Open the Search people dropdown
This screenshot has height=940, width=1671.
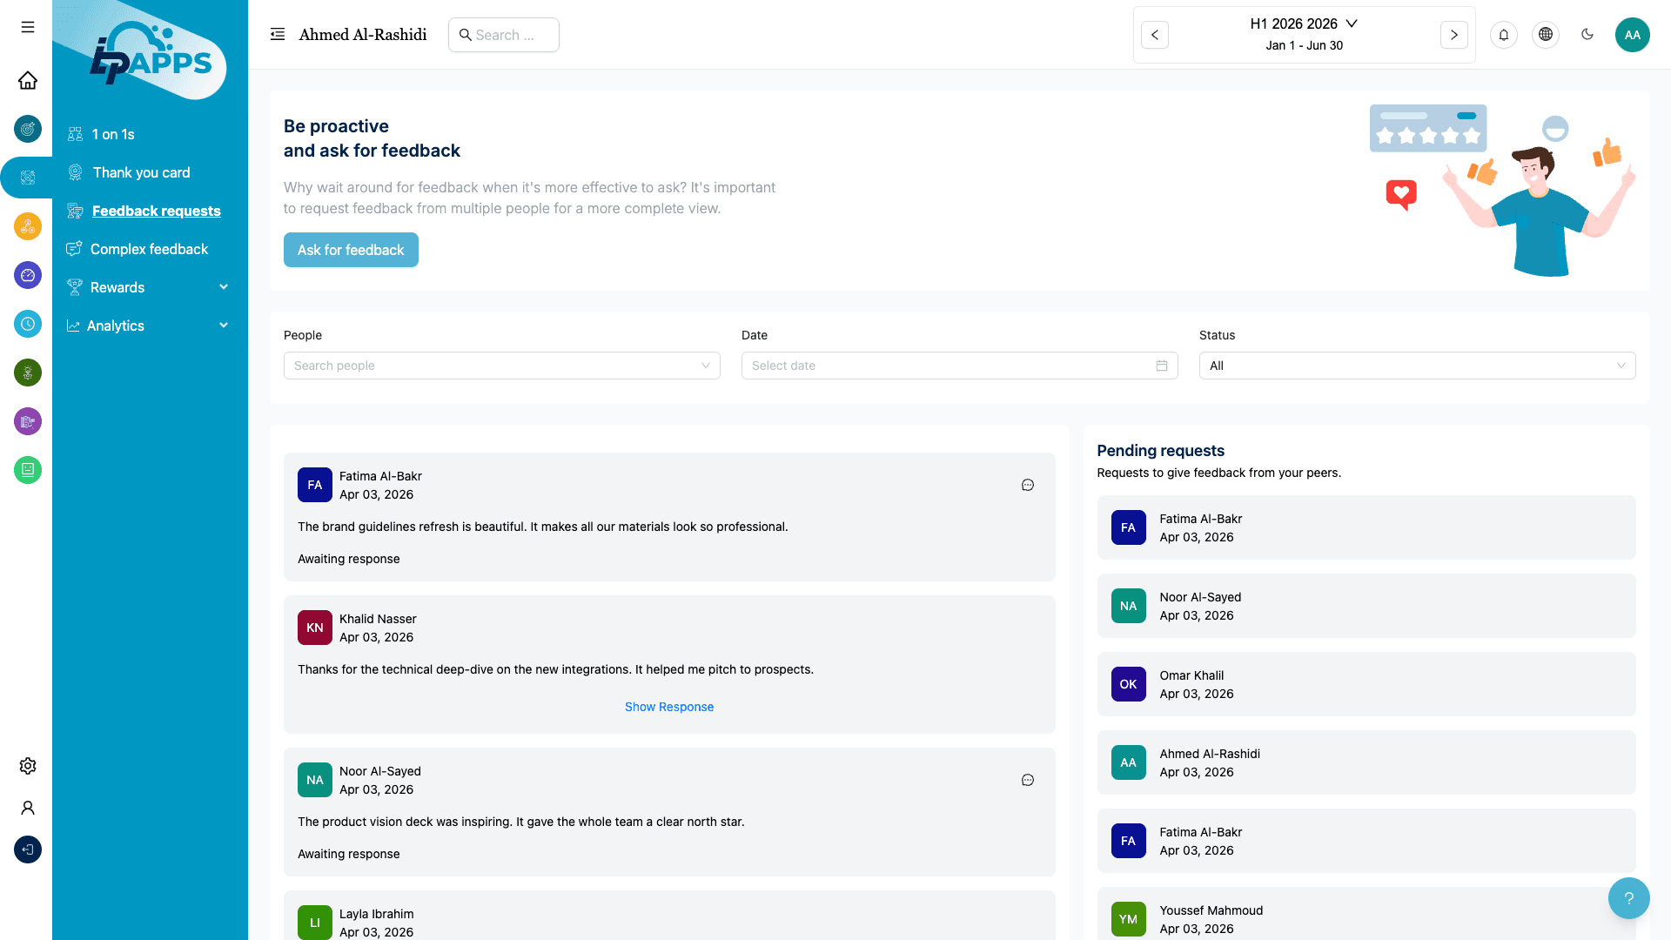[x=502, y=366]
